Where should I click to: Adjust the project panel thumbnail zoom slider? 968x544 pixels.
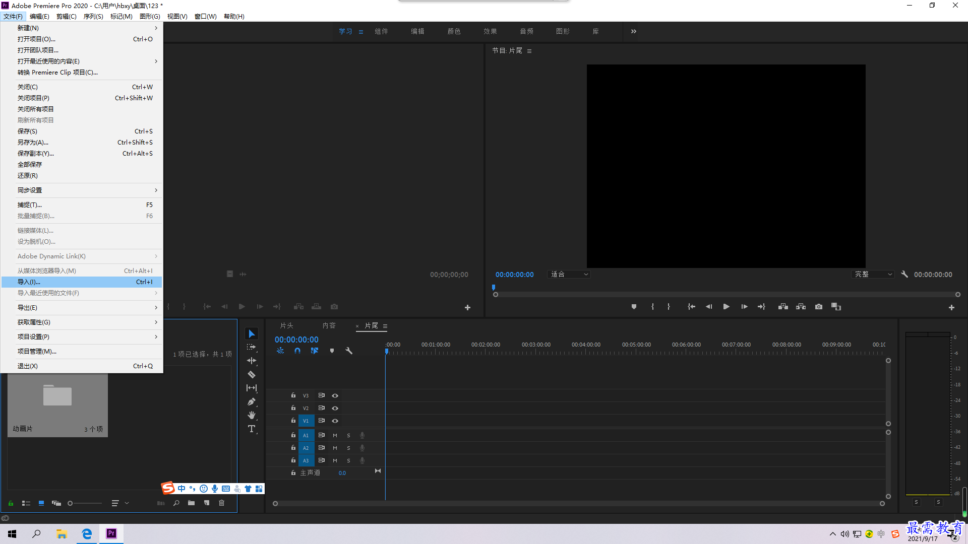click(x=85, y=503)
